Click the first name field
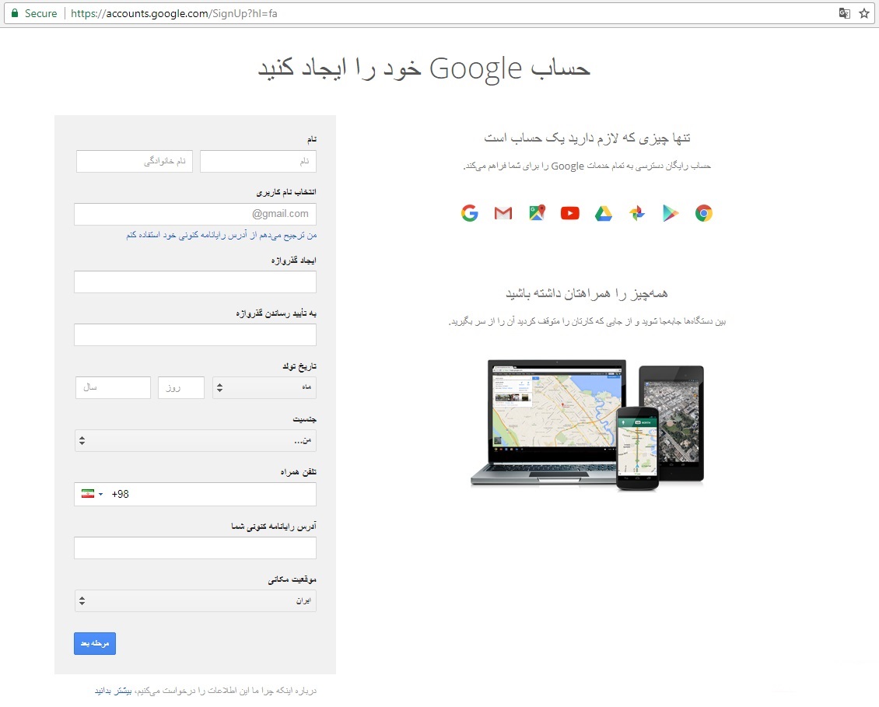This screenshot has width=879, height=707. [258, 162]
